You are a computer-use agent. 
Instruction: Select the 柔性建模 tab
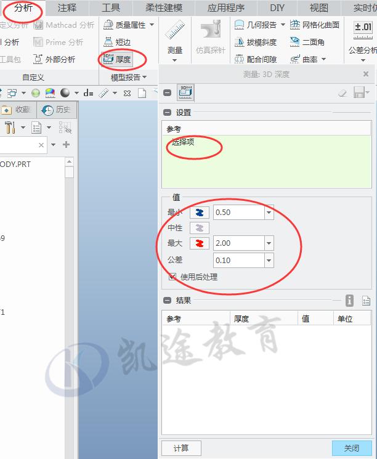tap(164, 8)
